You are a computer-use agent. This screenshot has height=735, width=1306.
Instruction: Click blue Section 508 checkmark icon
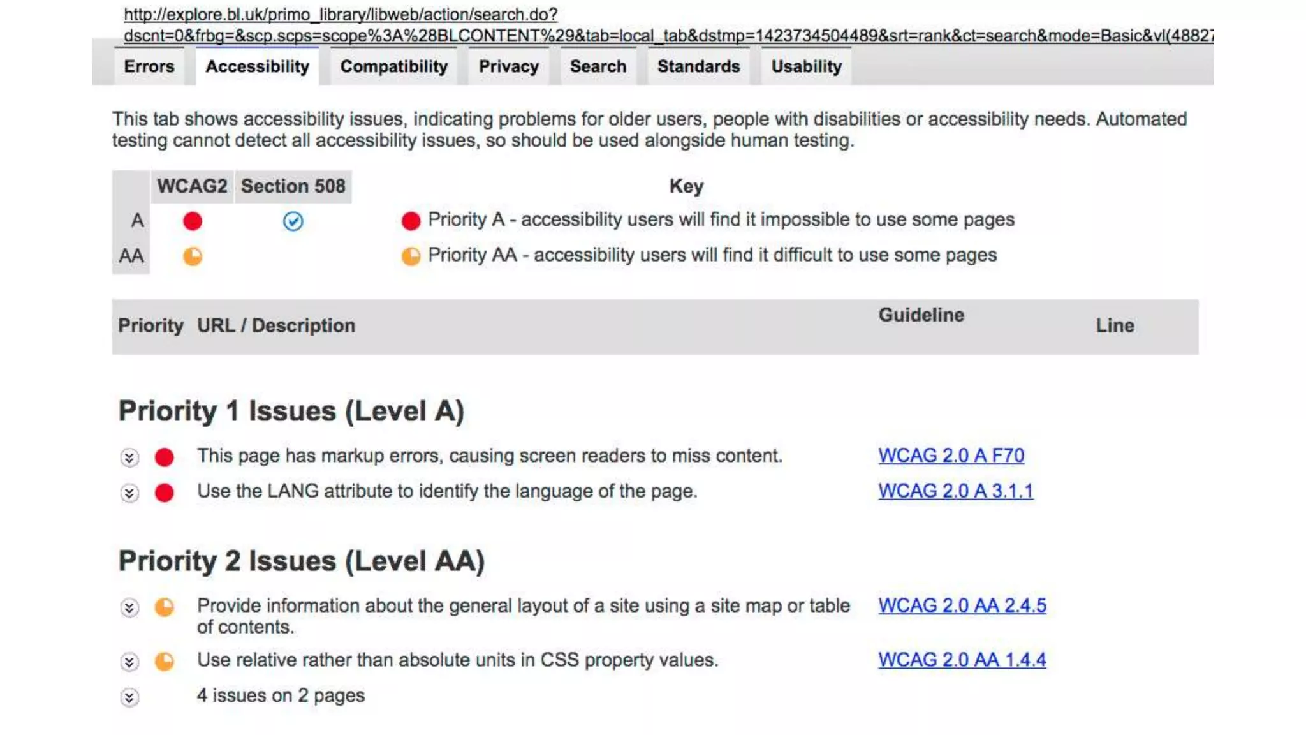(293, 221)
